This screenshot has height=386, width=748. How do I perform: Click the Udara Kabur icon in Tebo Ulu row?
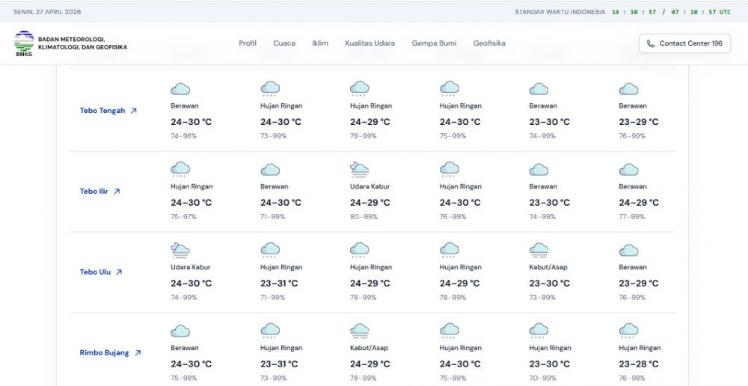(x=180, y=250)
